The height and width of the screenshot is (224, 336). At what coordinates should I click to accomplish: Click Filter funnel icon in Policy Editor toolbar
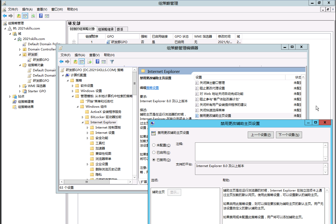pyautogui.click(x=112, y=62)
